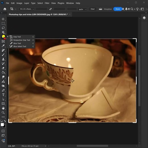Select the Sponge tool below the Adjustment Brush

pyautogui.click(x=3, y=86)
